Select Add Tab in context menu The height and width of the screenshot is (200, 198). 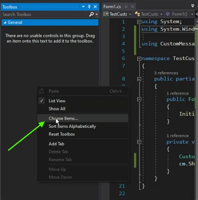[x=83, y=144]
